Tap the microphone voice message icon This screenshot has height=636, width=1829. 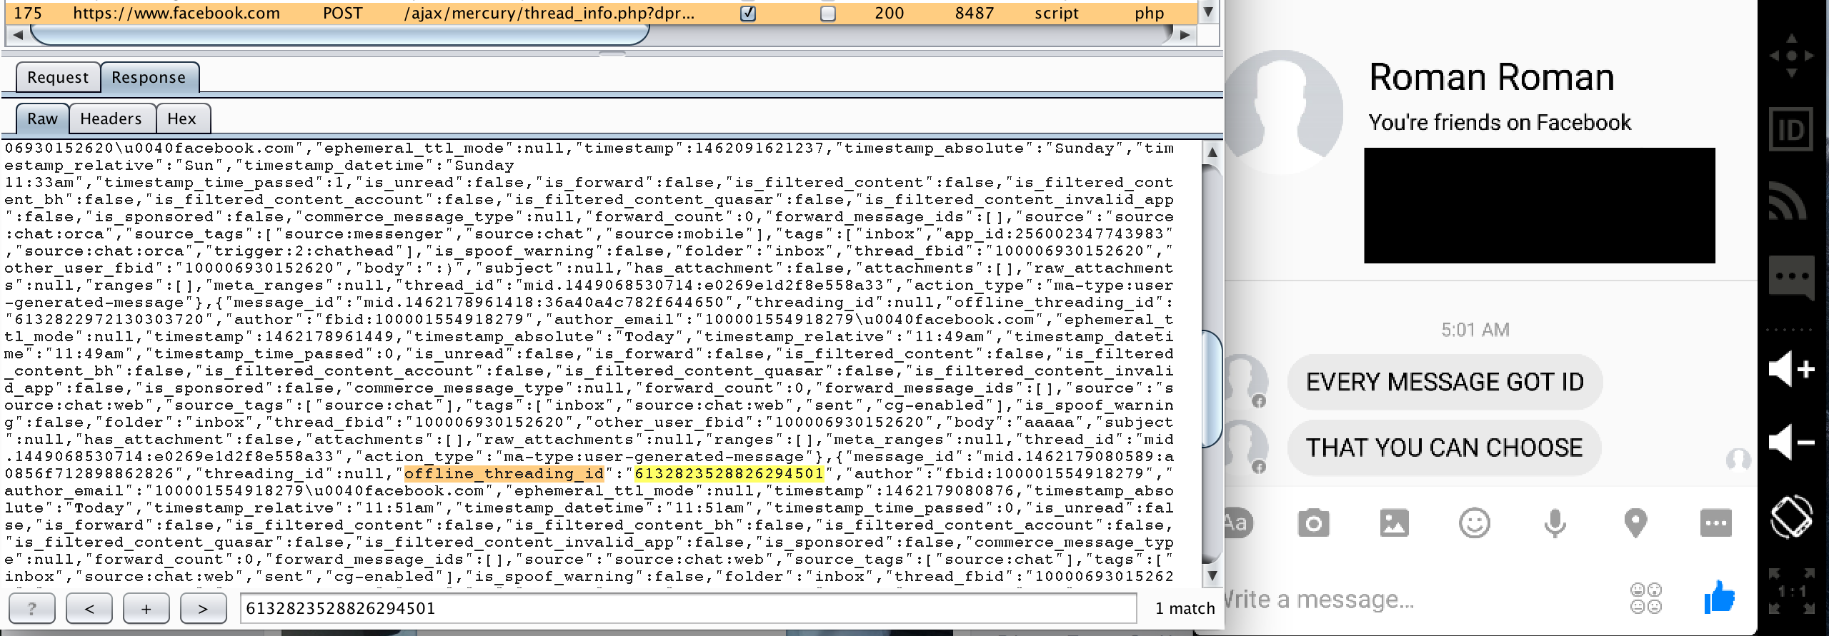point(1555,523)
